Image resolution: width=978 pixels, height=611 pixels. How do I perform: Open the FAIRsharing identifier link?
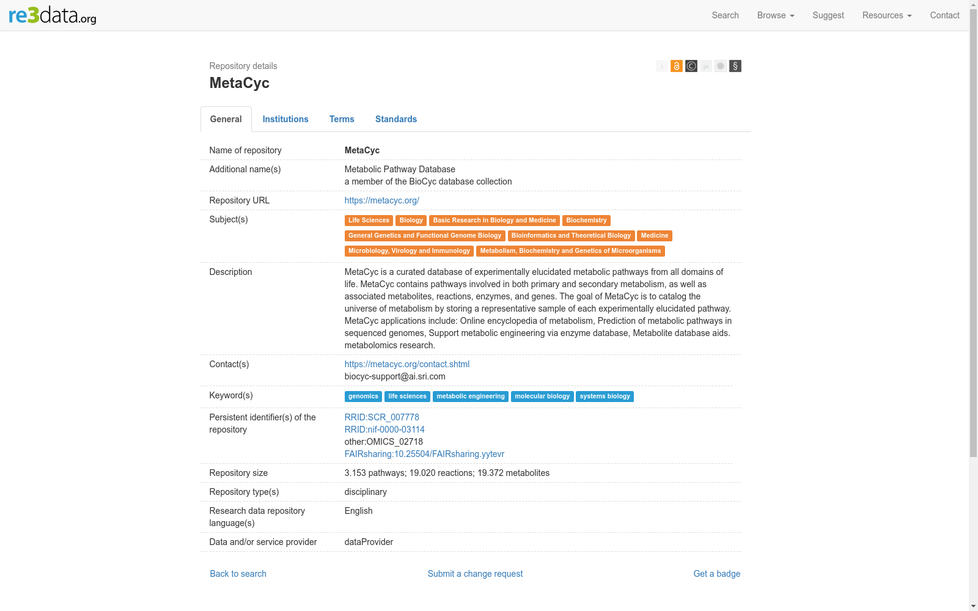(x=424, y=454)
